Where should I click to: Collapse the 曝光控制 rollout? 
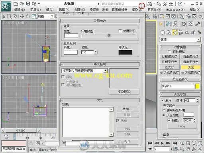100,64
